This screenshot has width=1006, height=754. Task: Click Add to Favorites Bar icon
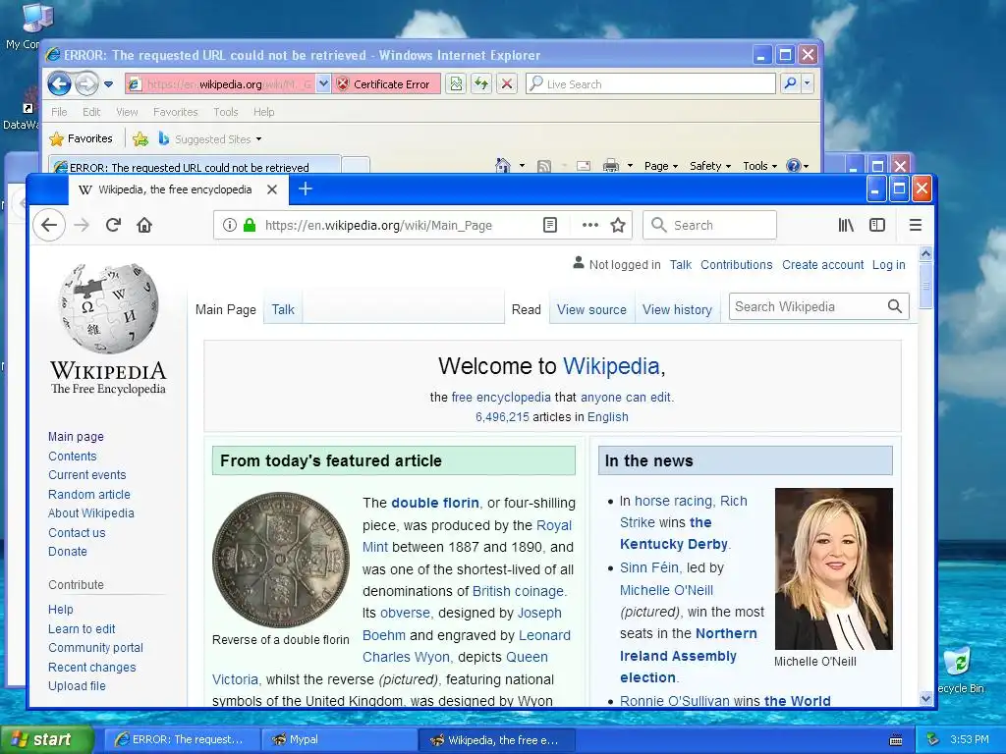[x=140, y=138]
